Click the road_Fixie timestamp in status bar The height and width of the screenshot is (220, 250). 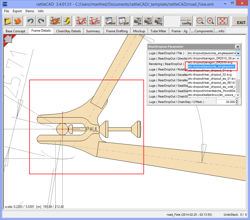pyautogui.click(x=190, y=215)
